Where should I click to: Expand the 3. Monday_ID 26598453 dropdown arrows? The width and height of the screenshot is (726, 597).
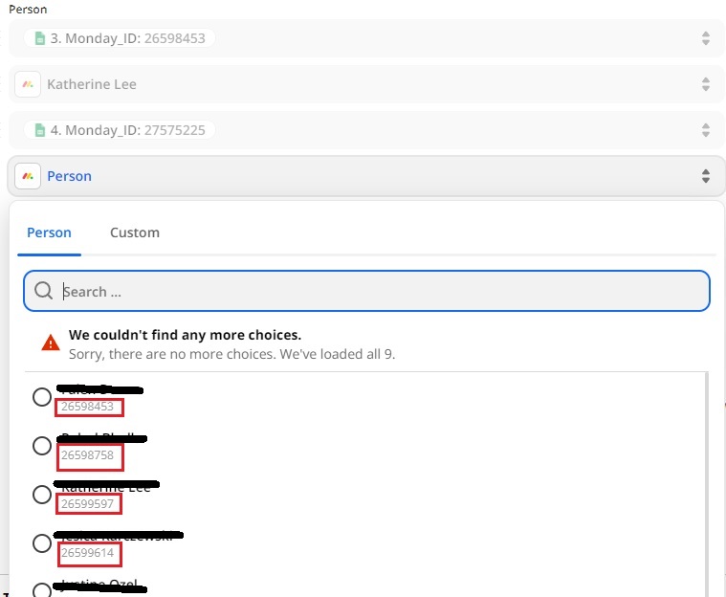706,38
